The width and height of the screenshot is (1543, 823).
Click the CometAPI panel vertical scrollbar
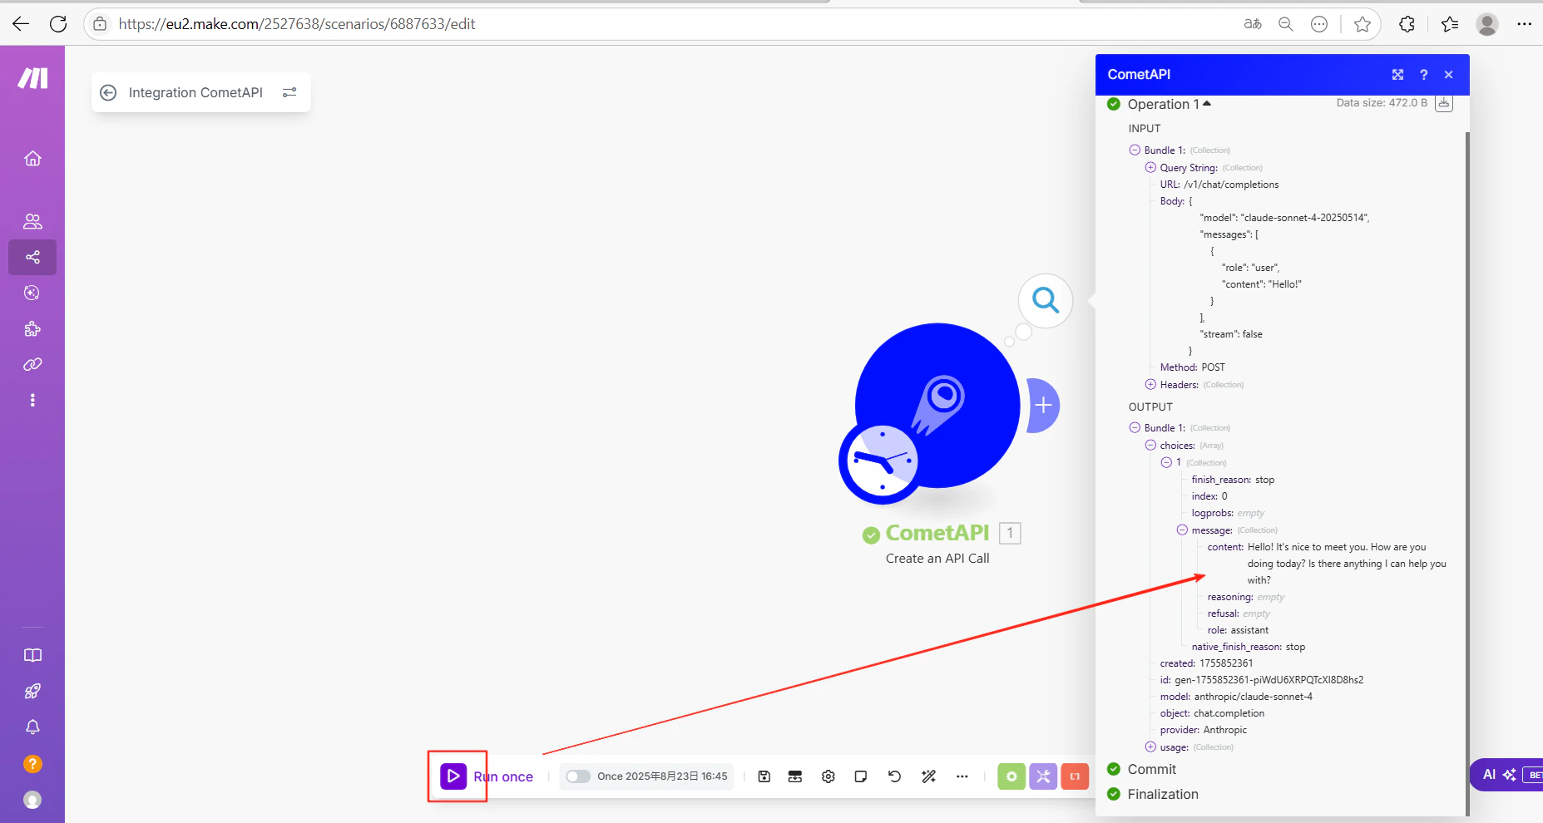(x=1466, y=474)
